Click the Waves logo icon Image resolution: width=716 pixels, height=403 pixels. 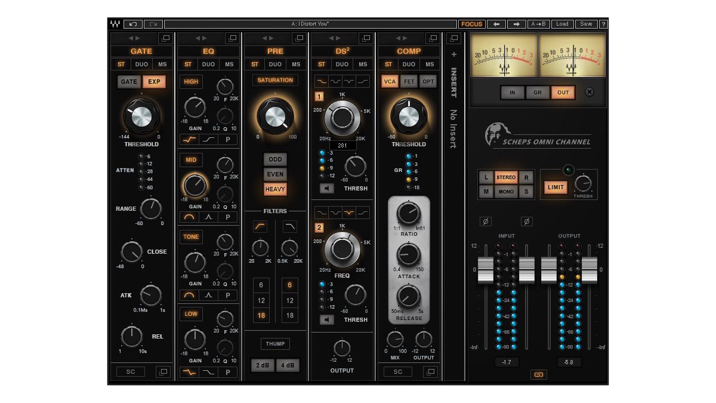(115, 24)
